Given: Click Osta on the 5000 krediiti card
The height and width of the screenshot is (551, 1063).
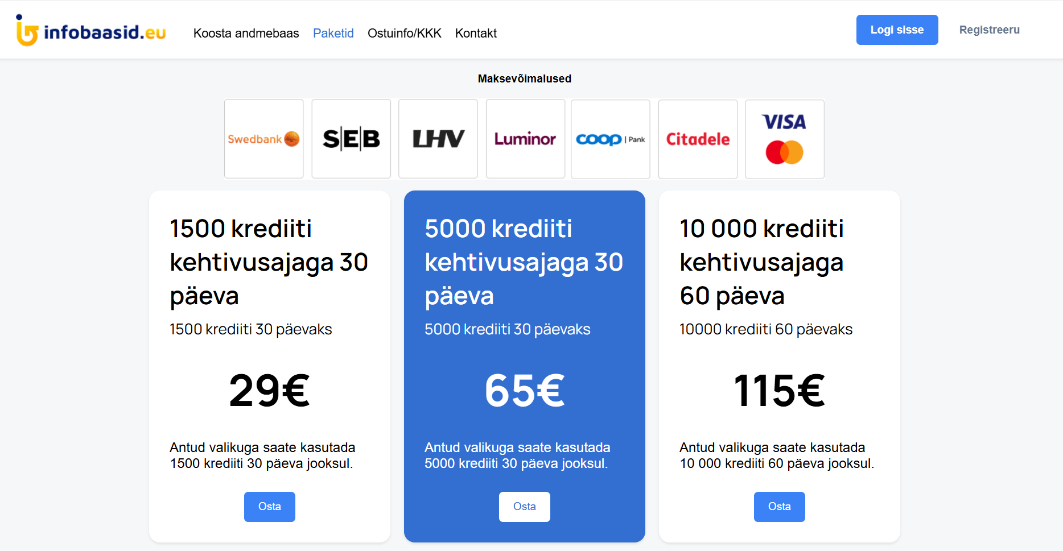Looking at the screenshot, I should (x=524, y=506).
